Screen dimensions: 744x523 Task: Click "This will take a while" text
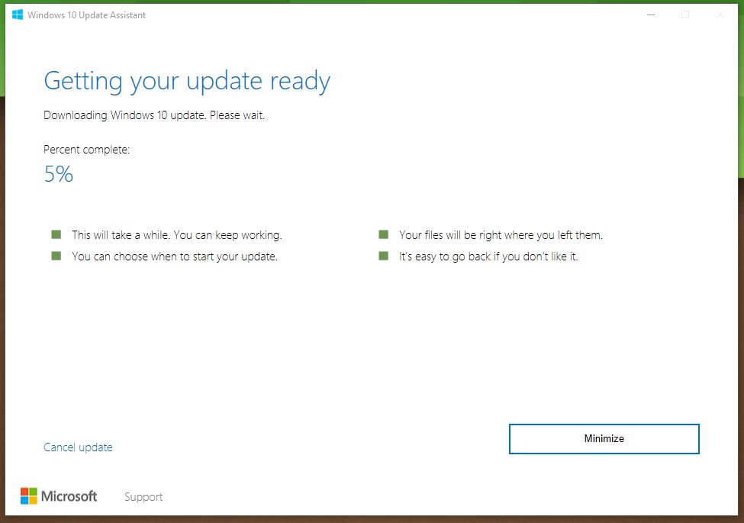tap(177, 235)
